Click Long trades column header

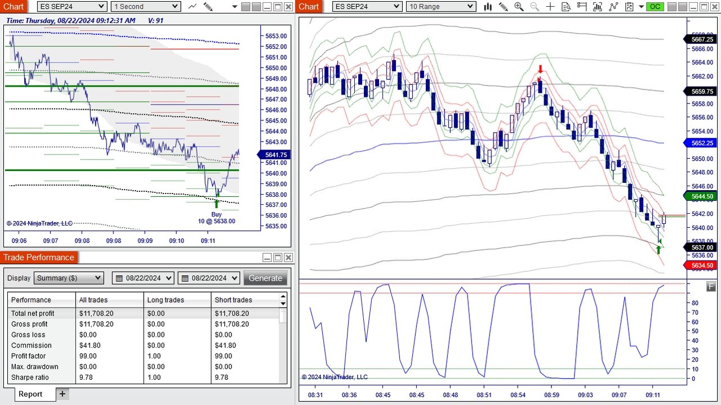tap(177, 300)
